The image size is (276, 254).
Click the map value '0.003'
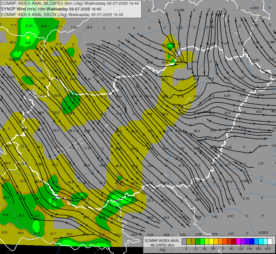click(254, 8)
